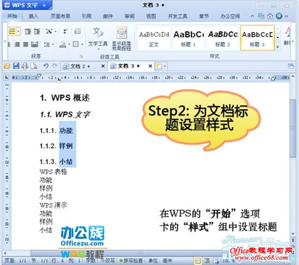Screen dimensions: 299x265
Task: Click the print preview icon
Action: tap(34, 66)
